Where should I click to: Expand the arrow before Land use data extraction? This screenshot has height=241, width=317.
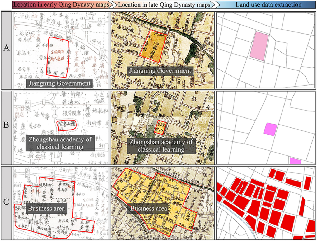click(214, 4)
